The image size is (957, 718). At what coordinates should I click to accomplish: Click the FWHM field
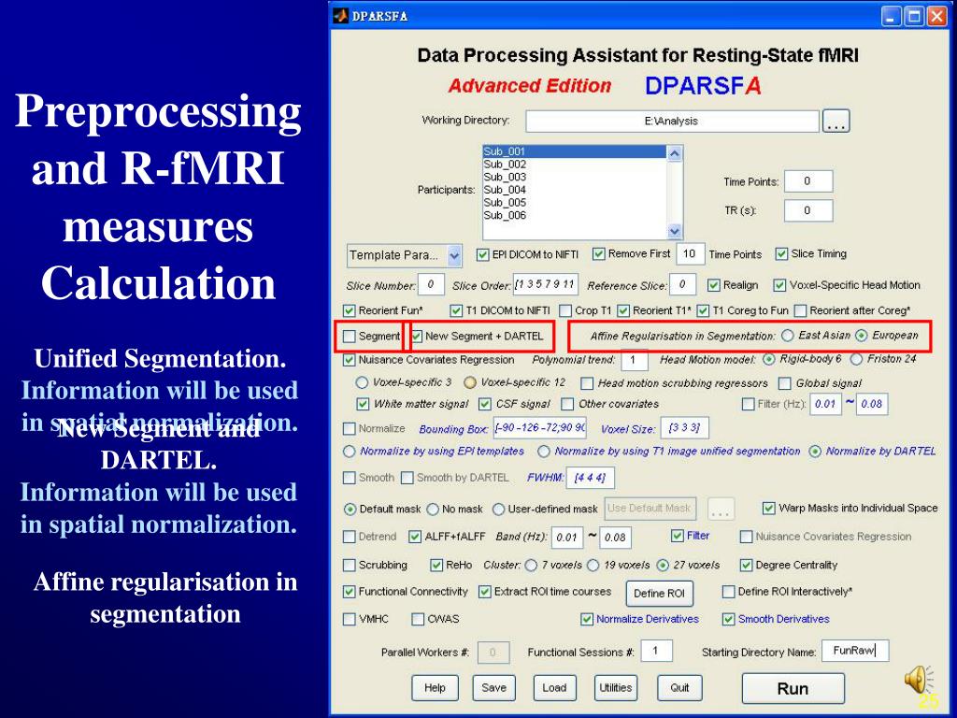click(x=591, y=478)
